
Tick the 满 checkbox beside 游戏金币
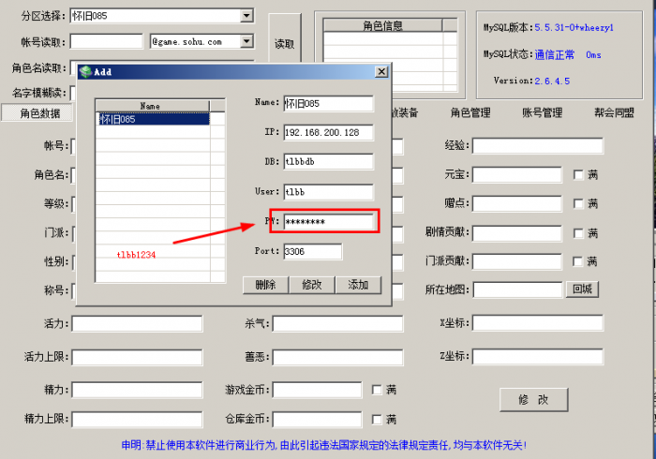377,390
